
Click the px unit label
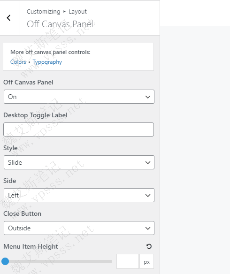146,262
